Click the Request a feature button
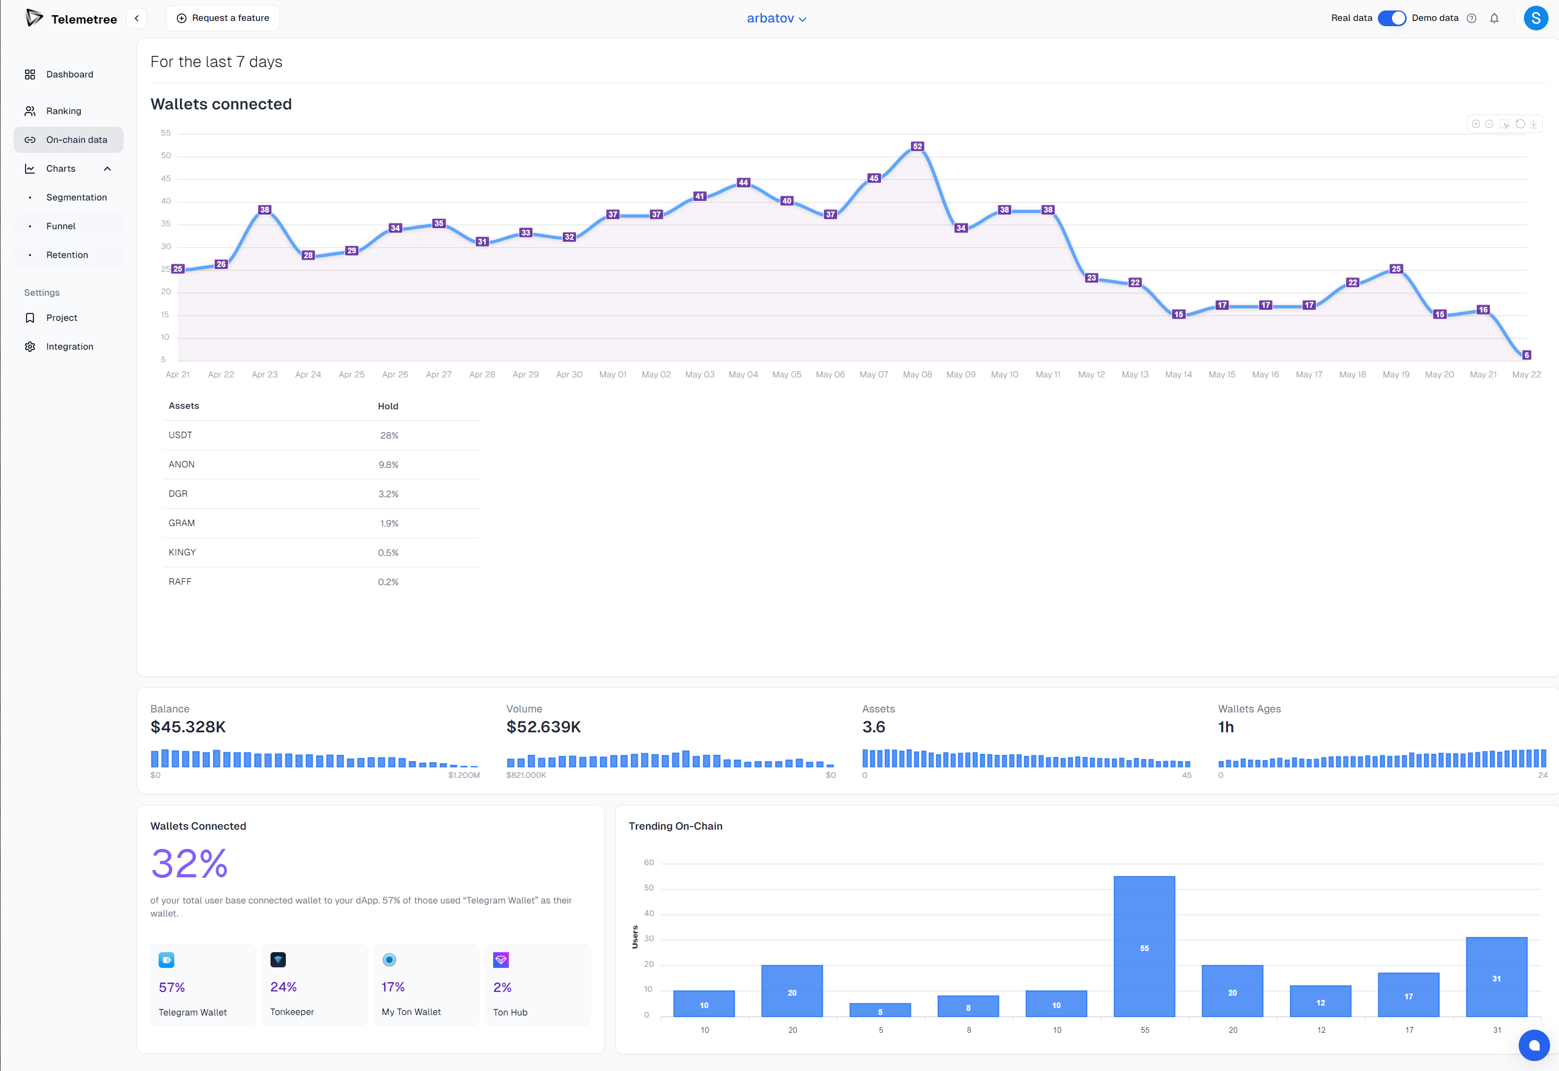This screenshot has height=1071, width=1559. (x=223, y=19)
